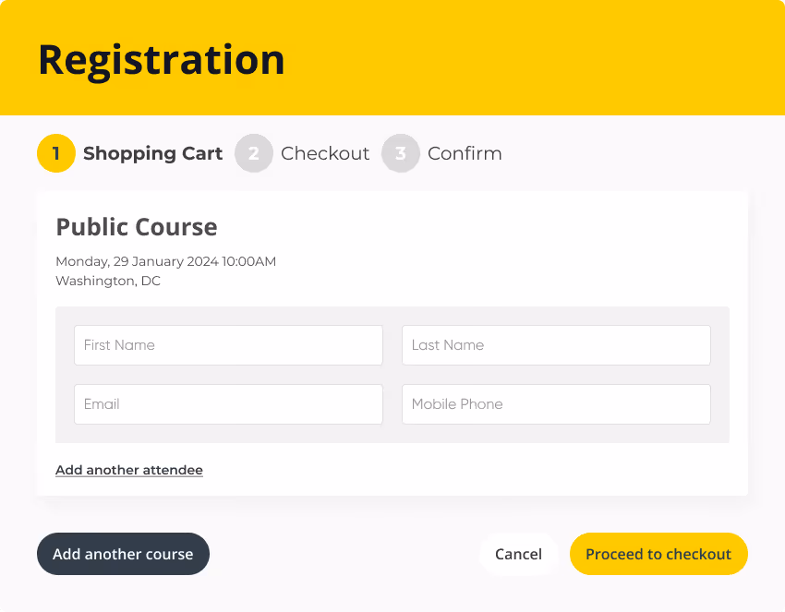Select the Shopping Cart step

pyautogui.click(x=152, y=153)
